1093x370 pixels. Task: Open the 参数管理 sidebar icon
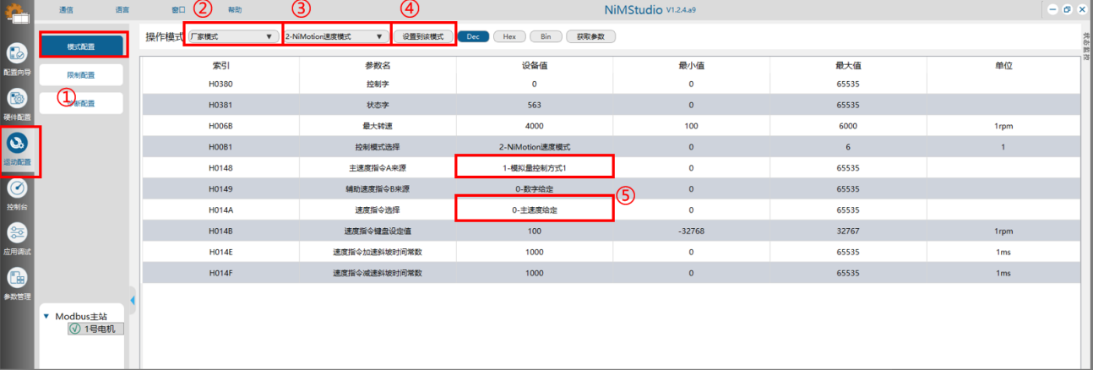(17, 280)
